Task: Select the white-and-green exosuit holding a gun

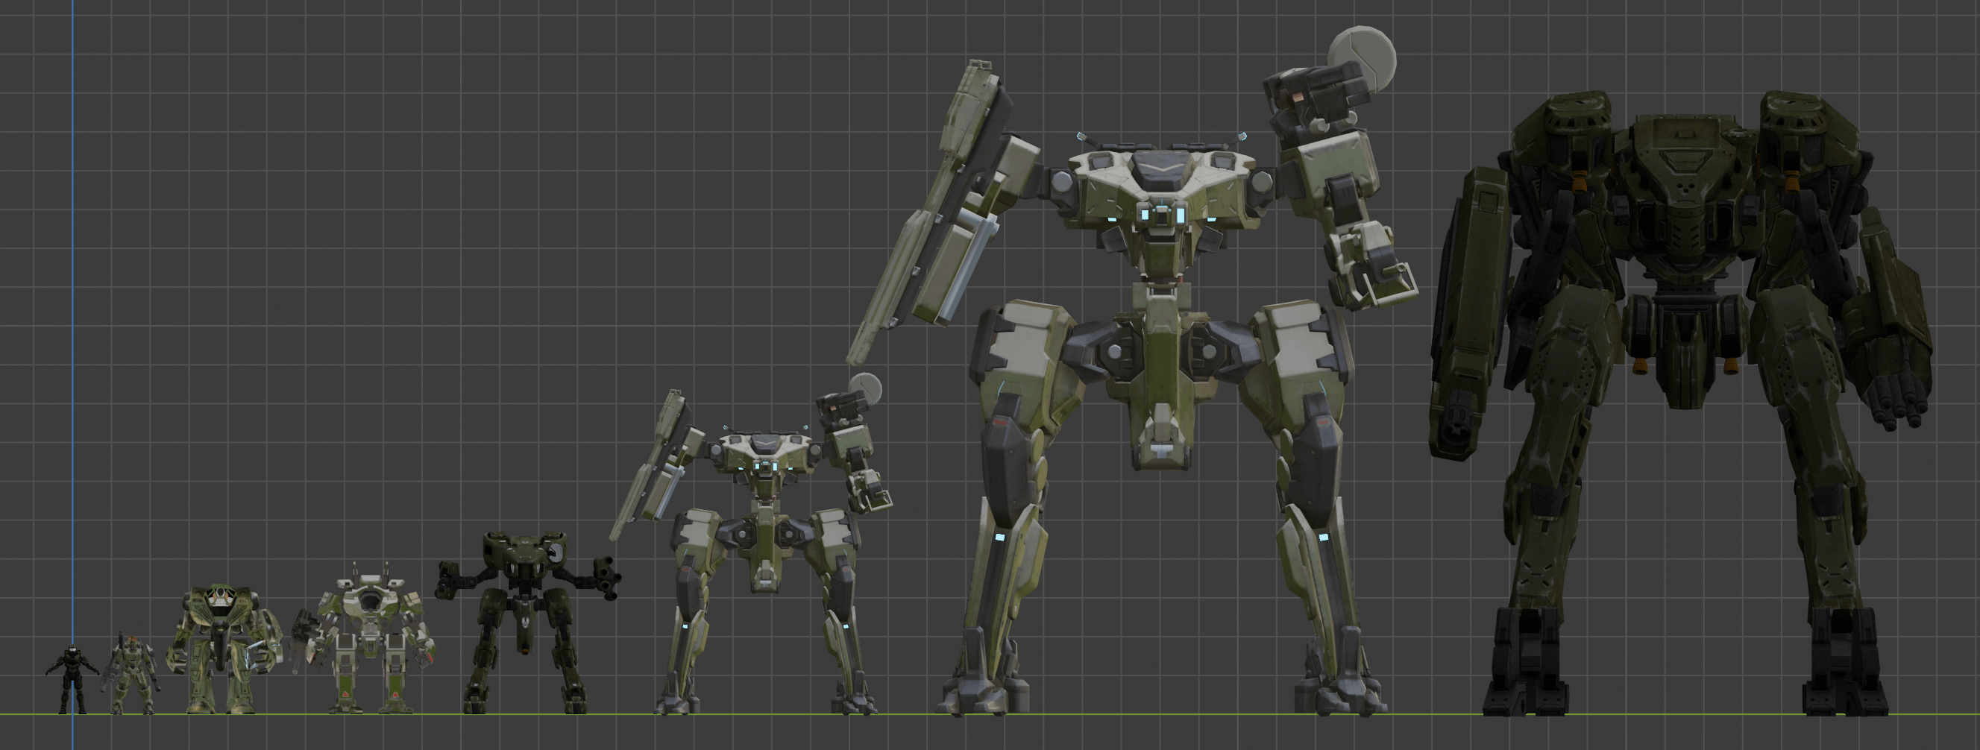Action: (364, 639)
